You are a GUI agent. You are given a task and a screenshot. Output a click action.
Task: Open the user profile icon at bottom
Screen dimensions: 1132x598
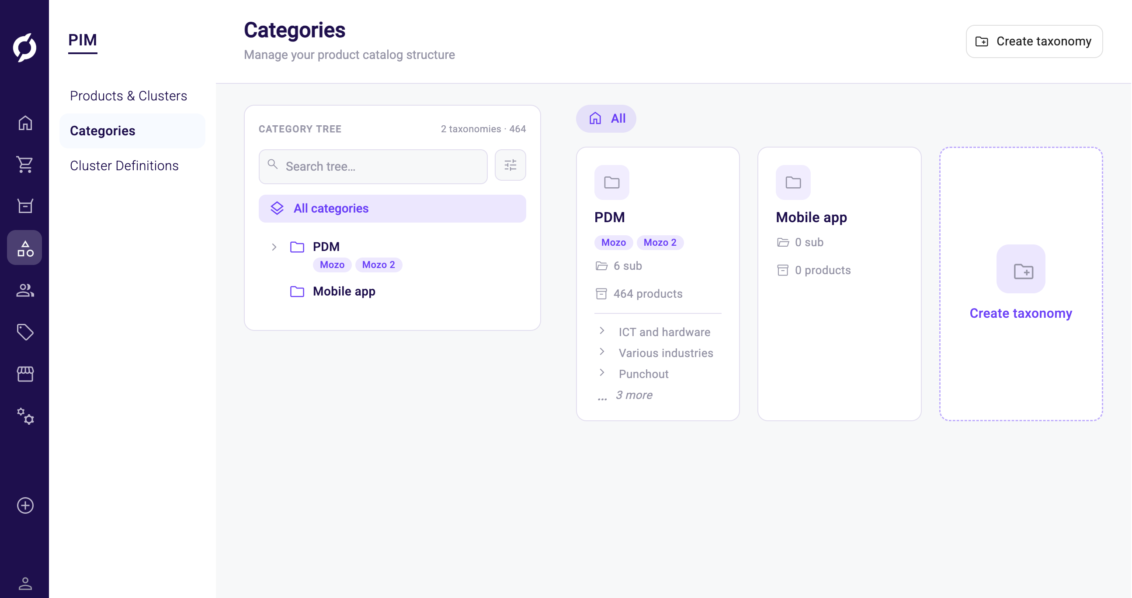(x=25, y=584)
